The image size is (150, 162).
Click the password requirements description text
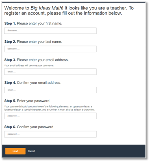click(50, 108)
